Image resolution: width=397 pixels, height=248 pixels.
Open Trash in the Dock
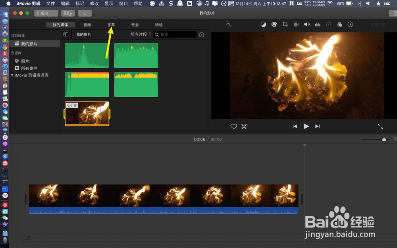click(5, 240)
